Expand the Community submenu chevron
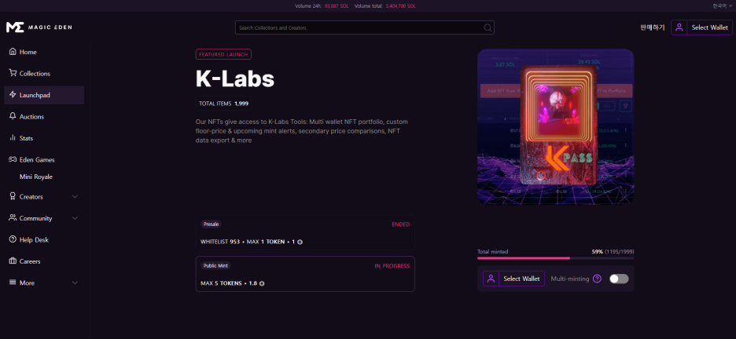 75,218
